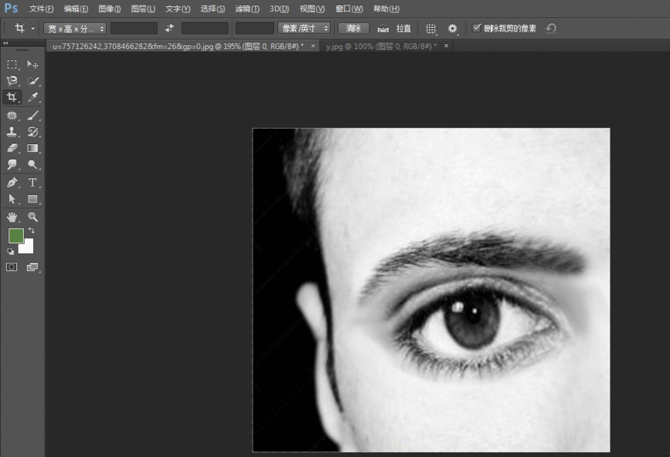Viewport: 670px width, 457px height.
Task: Click the reset crop arrow icon
Action: click(551, 29)
